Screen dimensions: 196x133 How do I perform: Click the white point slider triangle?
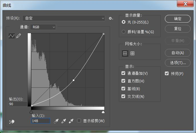[x=103, y=112]
